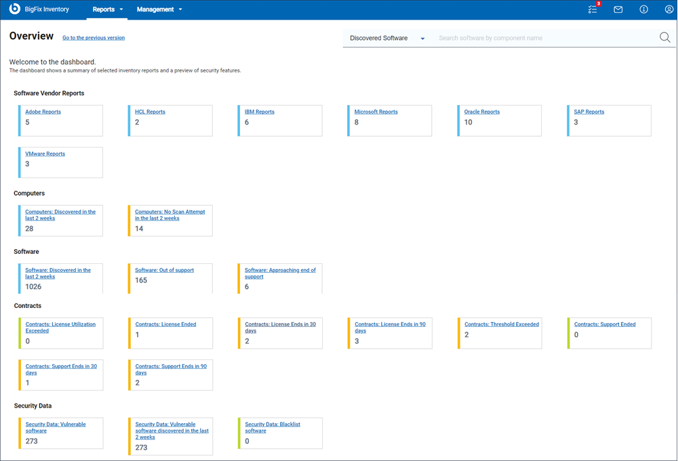This screenshot has width=678, height=461.
Task: Click the Software Vendor Reports section heading
Action: [x=49, y=93]
